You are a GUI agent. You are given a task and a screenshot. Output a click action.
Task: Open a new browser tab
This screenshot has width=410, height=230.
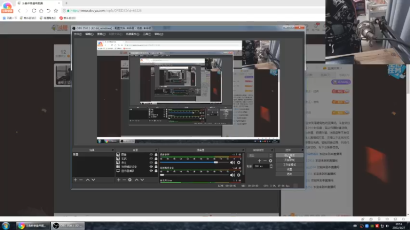[67, 3]
